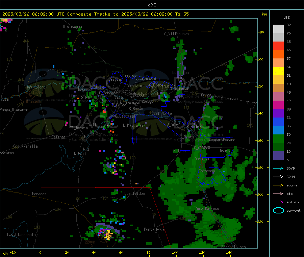
Task: Select the blue 35-36 dBZ swatch
Action: (x=278, y=122)
